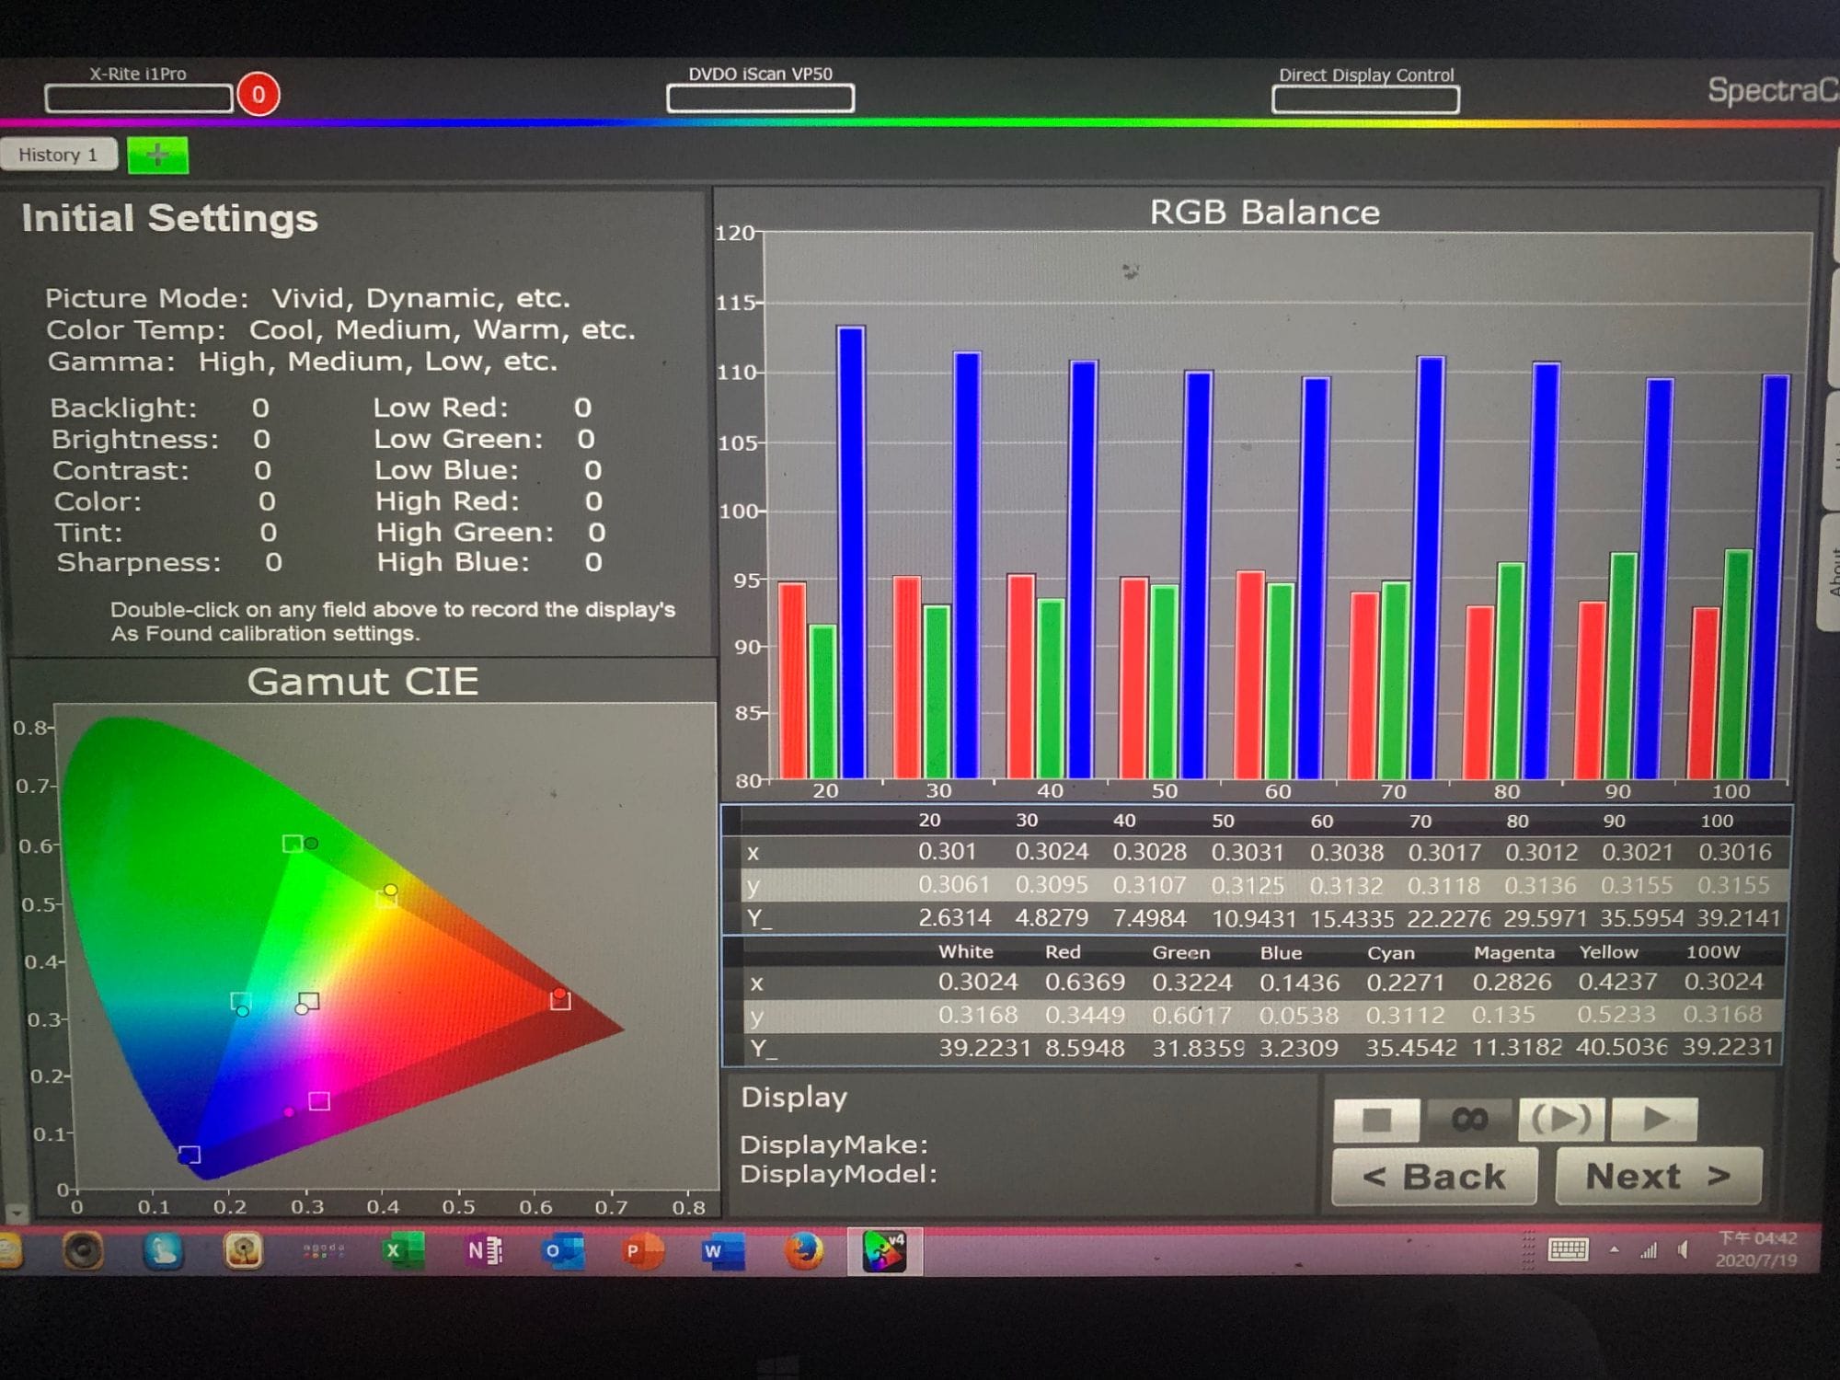Click the Back button
The image size is (1840, 1380).
click(x=1434, y=1178)
